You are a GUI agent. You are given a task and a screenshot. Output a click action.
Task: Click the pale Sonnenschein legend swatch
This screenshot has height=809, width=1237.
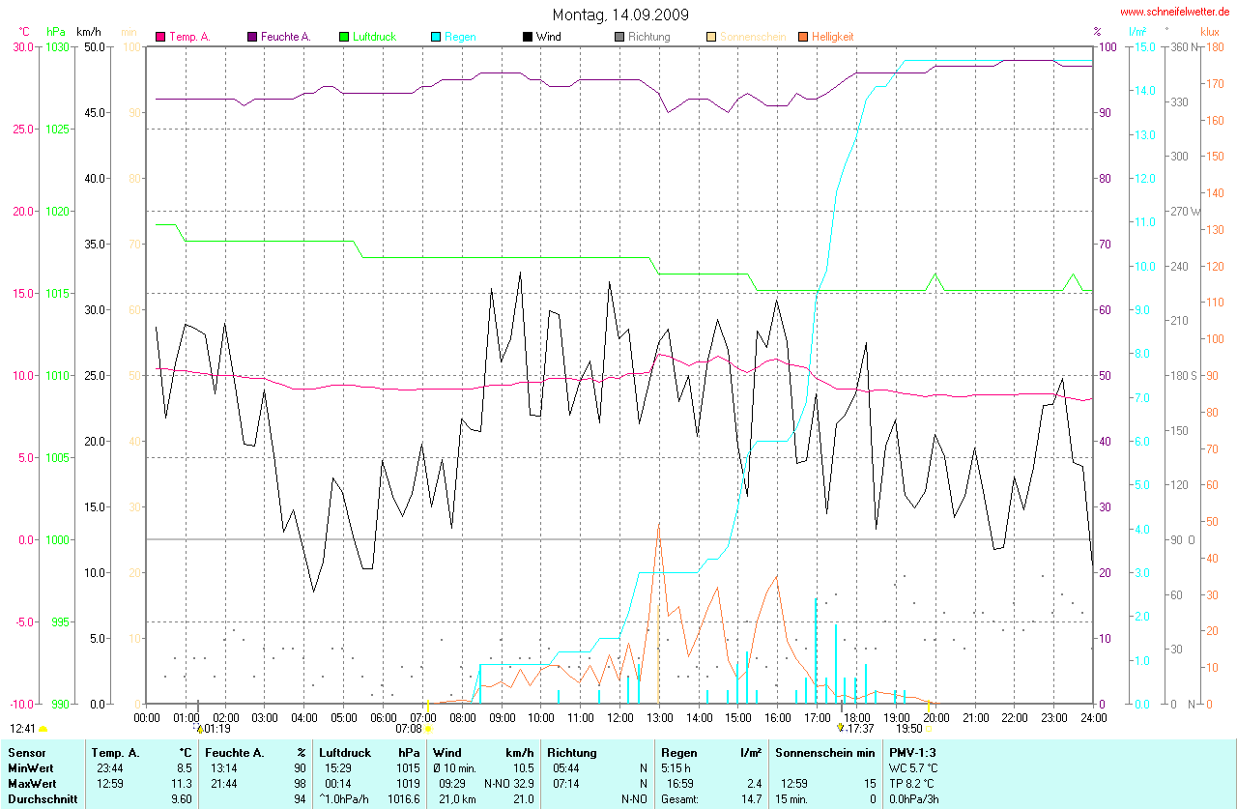[x=711, y=37]
